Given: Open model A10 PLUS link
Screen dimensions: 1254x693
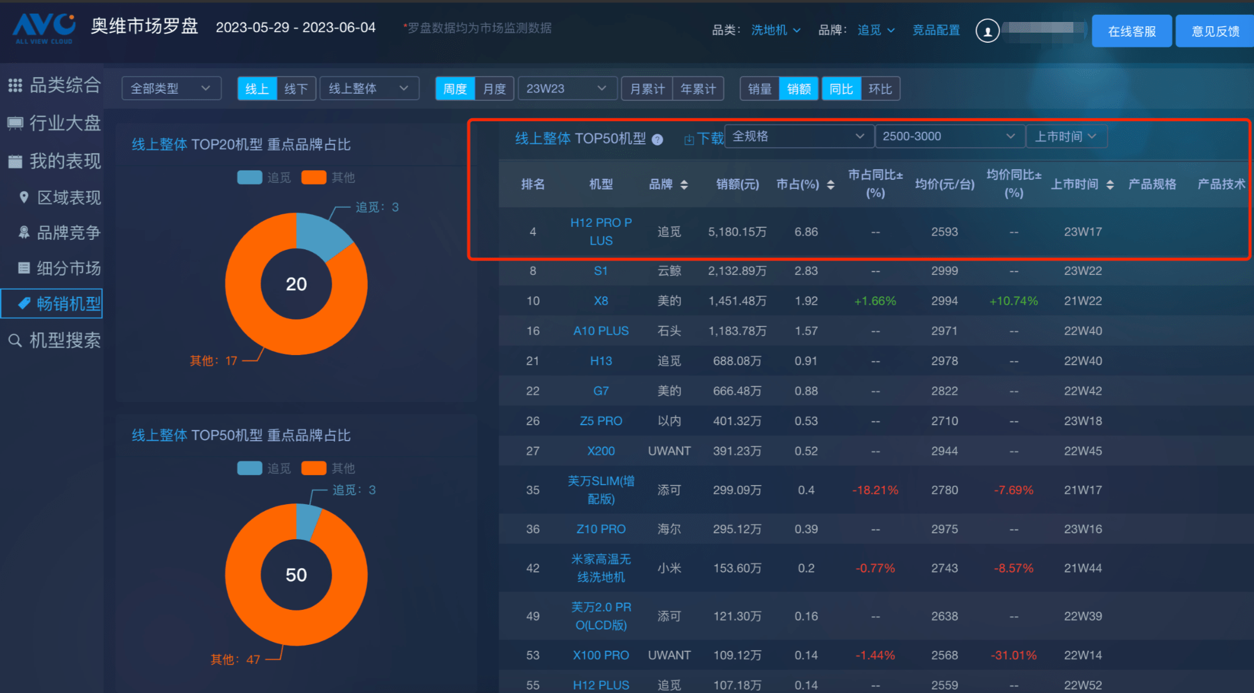Looking at the screenshot, I should pyautogui.click(x=601, y=331).
